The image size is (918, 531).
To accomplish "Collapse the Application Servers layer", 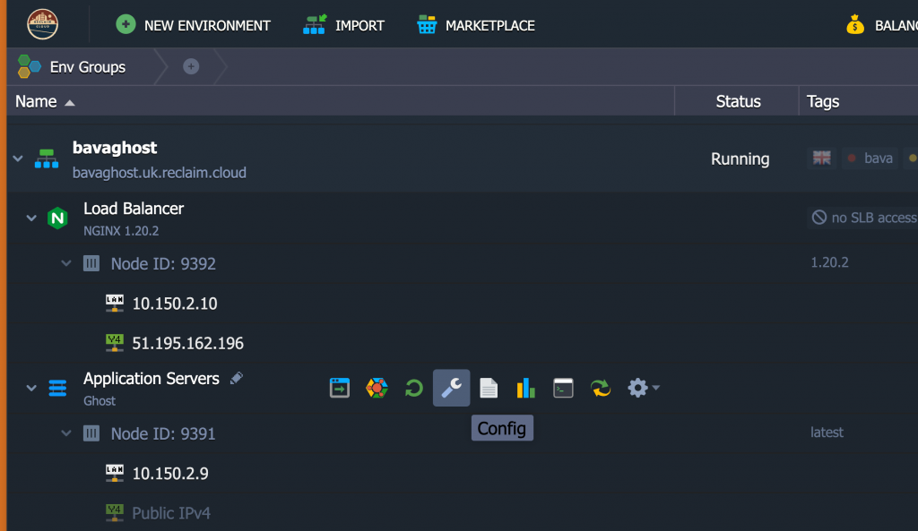I will pos(31,388).
